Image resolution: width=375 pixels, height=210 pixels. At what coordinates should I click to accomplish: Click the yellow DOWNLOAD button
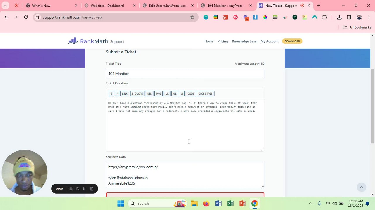[292, 41]
